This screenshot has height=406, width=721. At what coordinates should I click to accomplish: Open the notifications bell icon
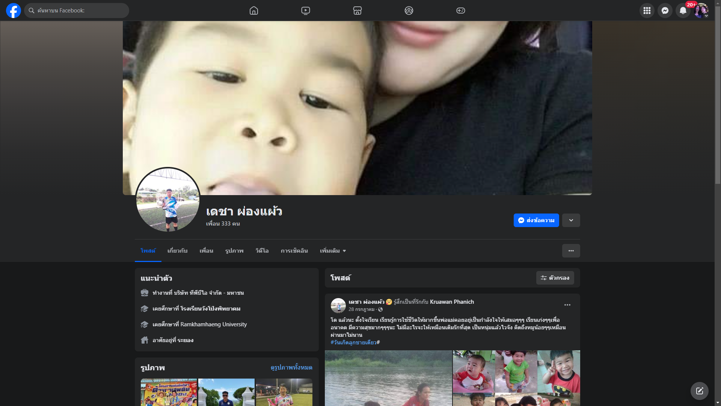683,11
